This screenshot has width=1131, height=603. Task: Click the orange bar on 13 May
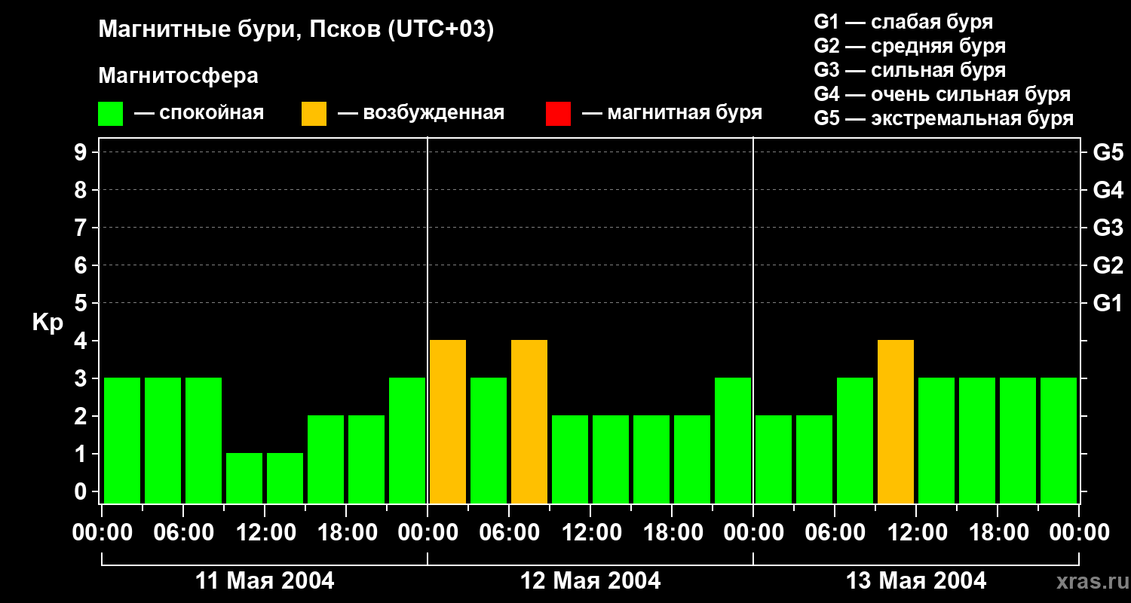pos(896,421)
